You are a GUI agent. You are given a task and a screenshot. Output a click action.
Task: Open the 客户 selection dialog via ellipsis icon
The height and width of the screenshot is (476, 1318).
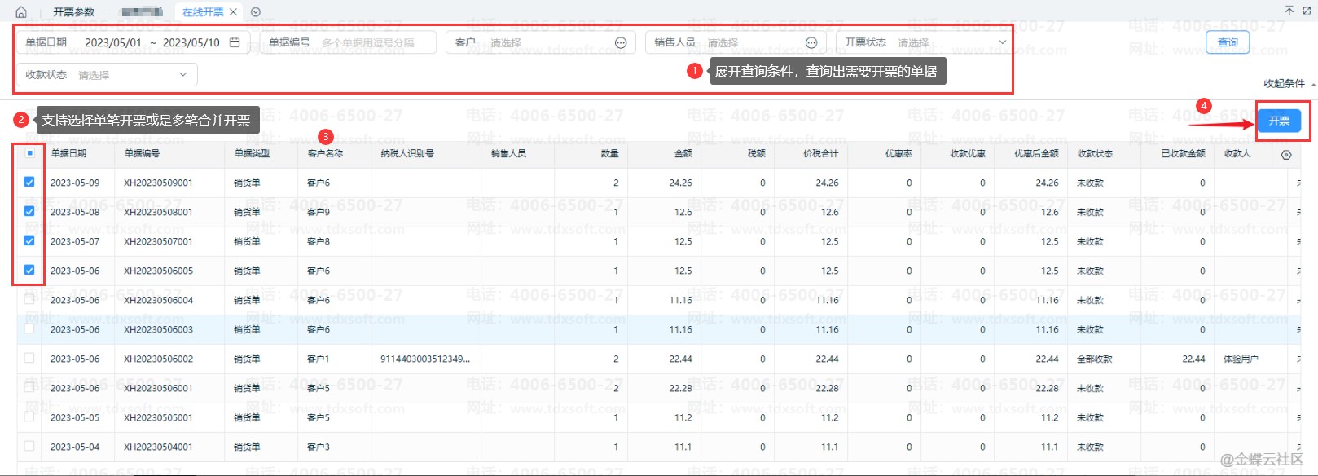pos(621,43)
